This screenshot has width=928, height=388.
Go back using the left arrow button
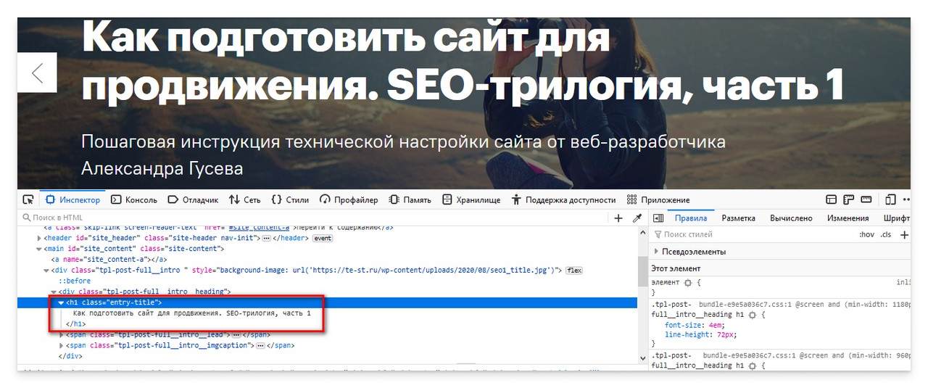pyautogui.click(x=37, y=73)
